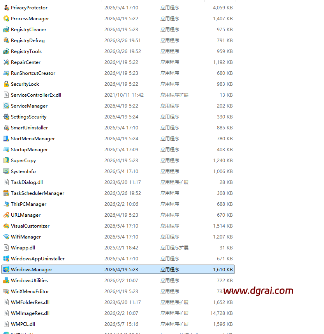Select the SmartUninstaller icon
Viewport: 324px width, 334px height.
coord(6,127)
